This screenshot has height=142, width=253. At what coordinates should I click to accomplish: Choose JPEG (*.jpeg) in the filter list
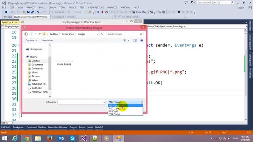click(x=125, y=108)
